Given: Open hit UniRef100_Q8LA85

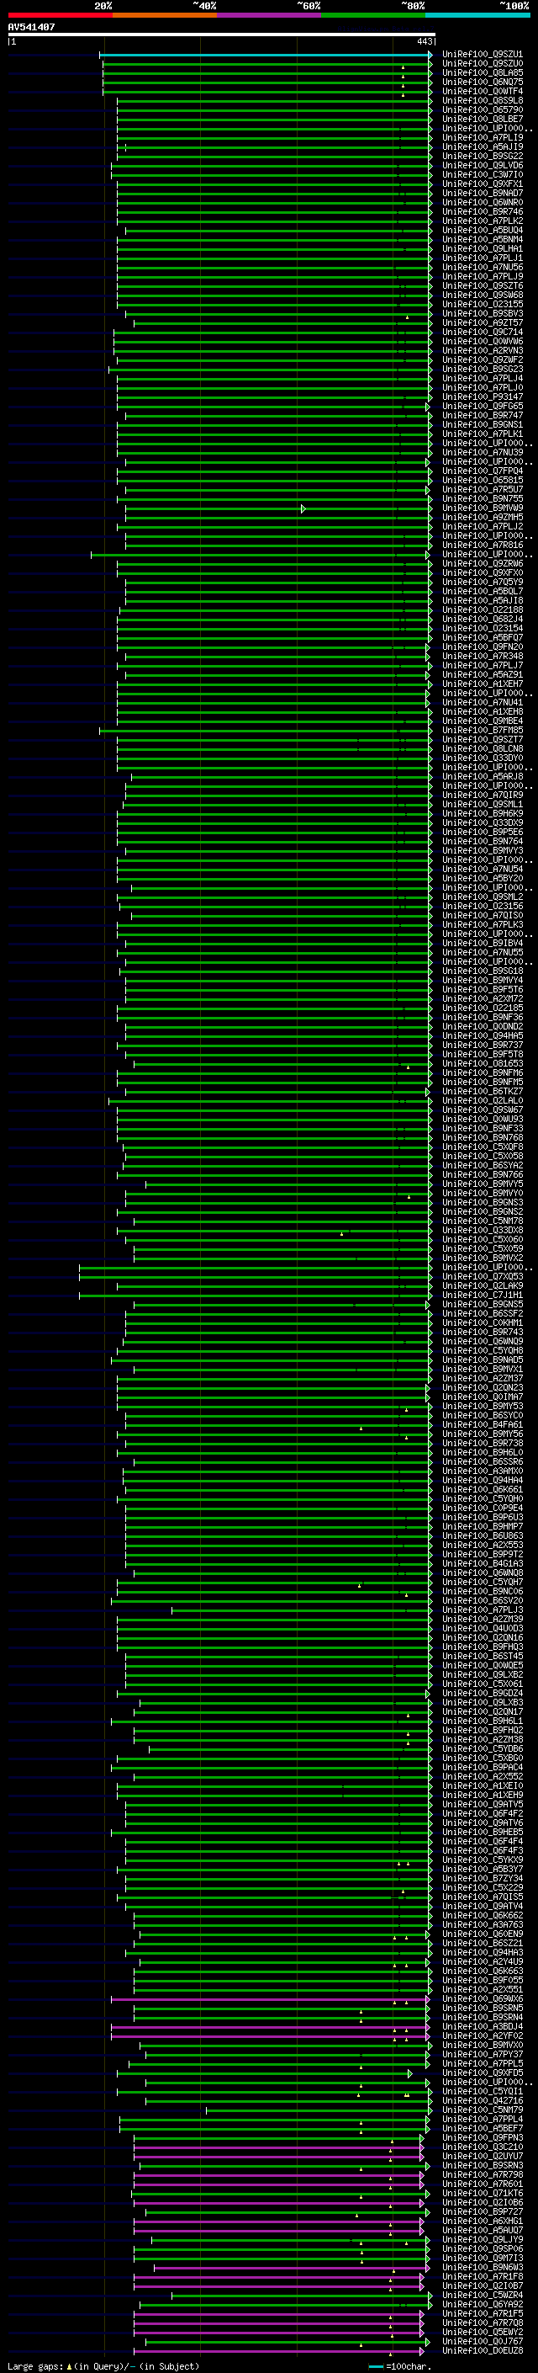Looking at the screenshot, I should pyautogui.click(x=483, y=74).
